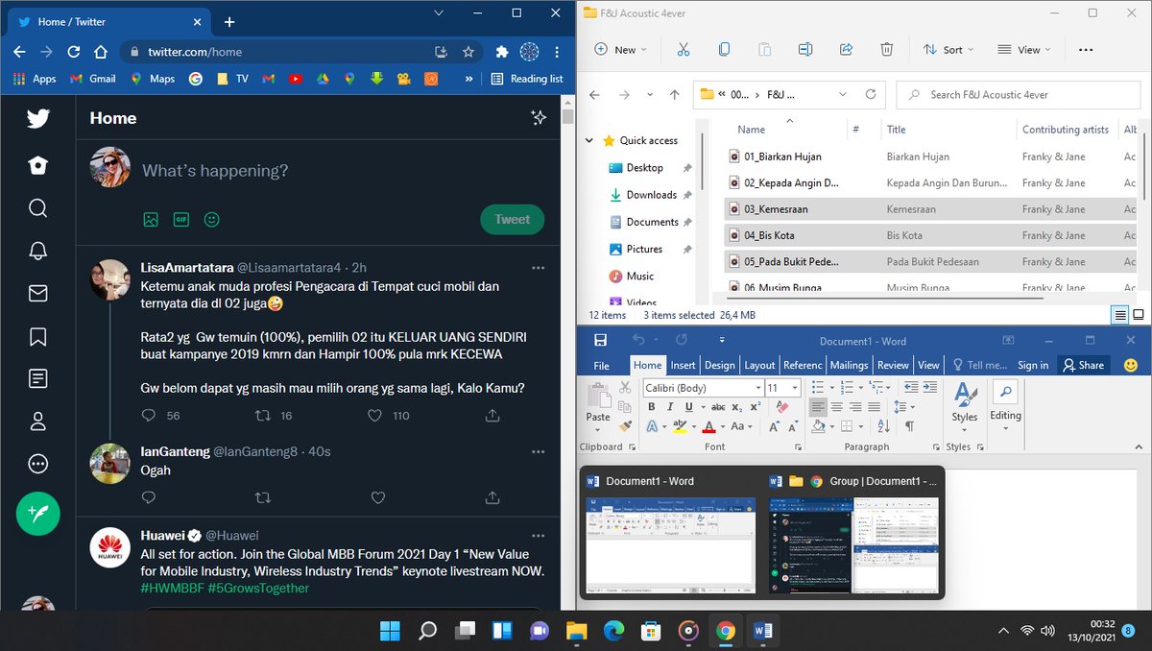This screenshot has height=651, width=1152.
Task: Expand View menu in File Explorer
Action: (1023, 50)
